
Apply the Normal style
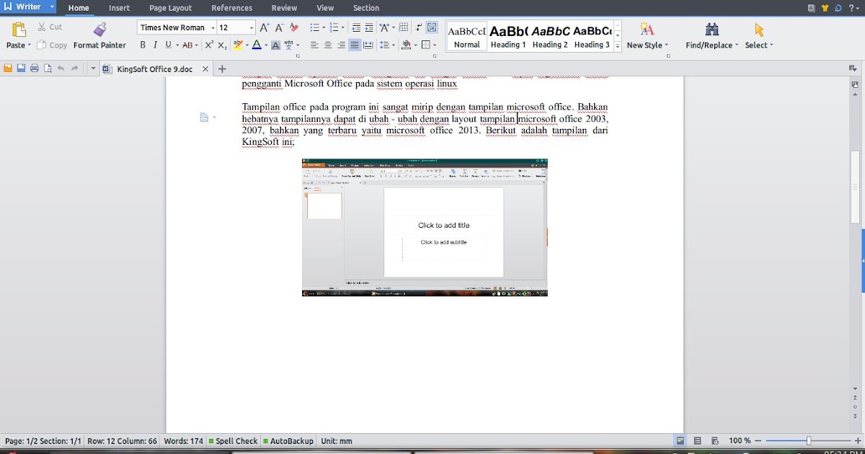[x=467, y=37]
